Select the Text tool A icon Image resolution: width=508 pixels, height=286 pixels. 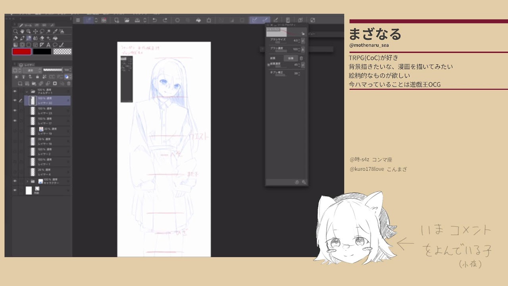click(48, 45)
